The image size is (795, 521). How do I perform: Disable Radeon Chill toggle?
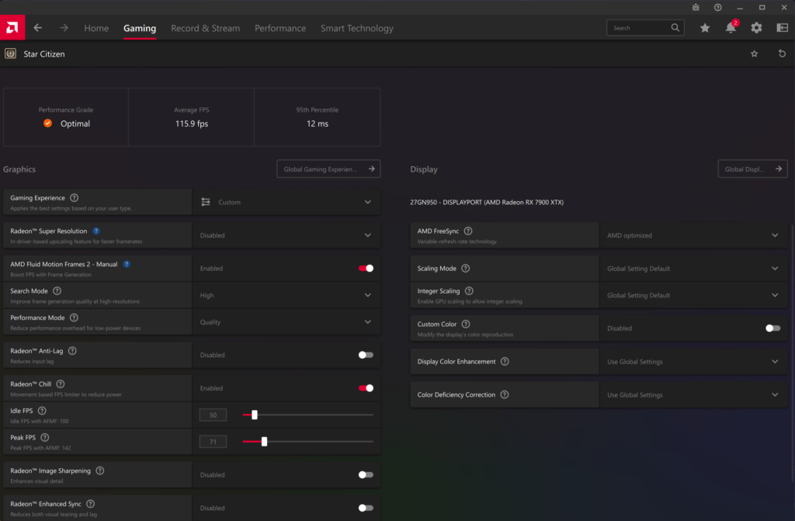click(366, 388)
